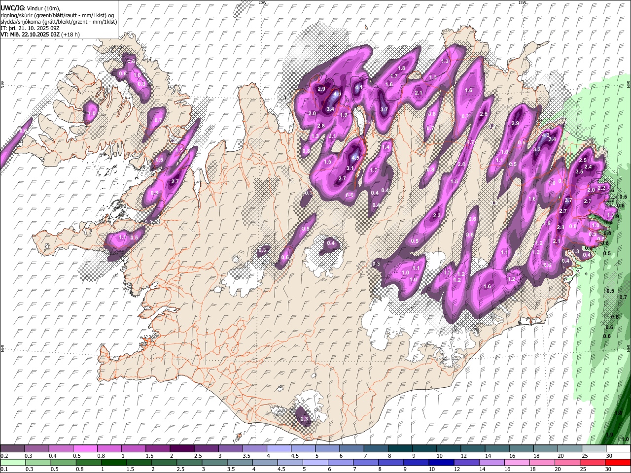
Task: Click the precipitation value '2.3' on the map
Action: [x=436, y=216]
